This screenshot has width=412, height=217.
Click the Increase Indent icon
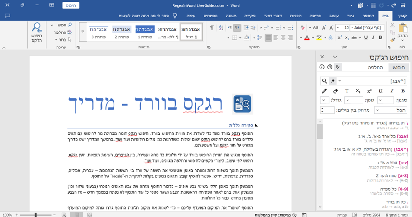(246, 27)
